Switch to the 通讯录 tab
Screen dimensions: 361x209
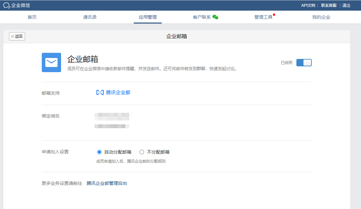pyautogui.click(x=90, y=17)
